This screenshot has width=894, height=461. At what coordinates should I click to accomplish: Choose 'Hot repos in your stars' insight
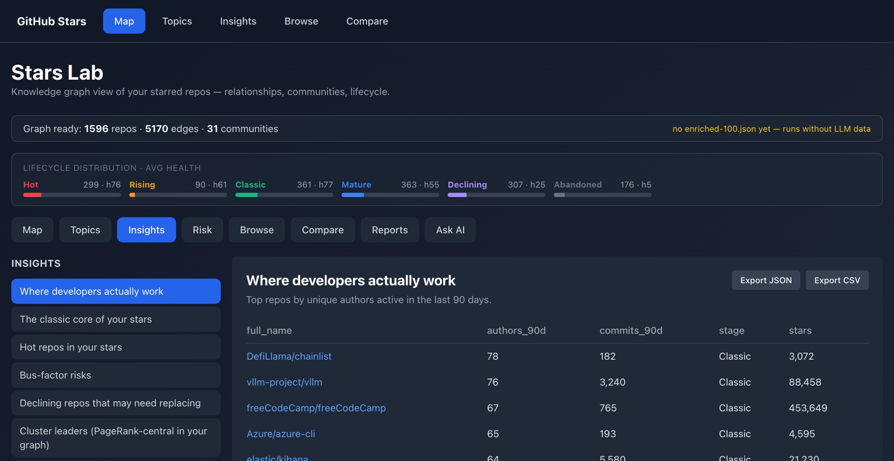point(116,347)
